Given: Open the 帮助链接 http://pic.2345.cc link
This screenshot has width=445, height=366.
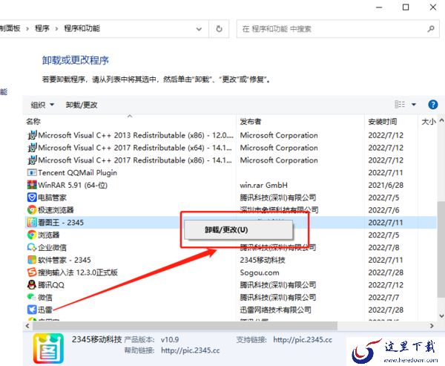Looking at the screenshot, I should pos(190,350).
